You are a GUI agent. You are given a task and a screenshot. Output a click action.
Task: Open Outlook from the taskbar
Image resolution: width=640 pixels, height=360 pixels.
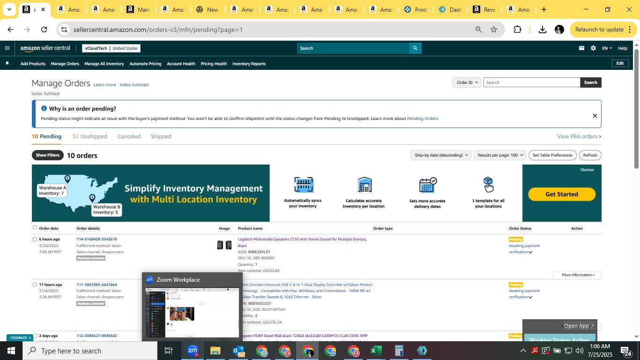239,351
